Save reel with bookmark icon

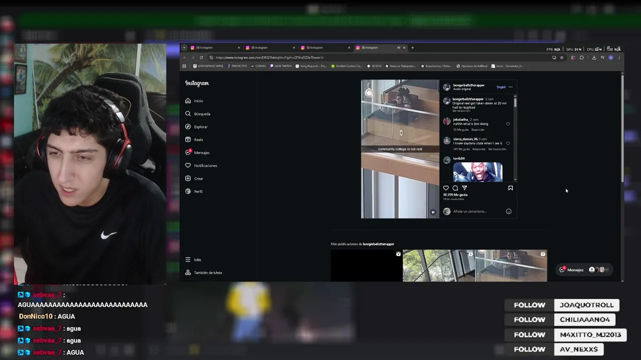[x=510, y=188]
